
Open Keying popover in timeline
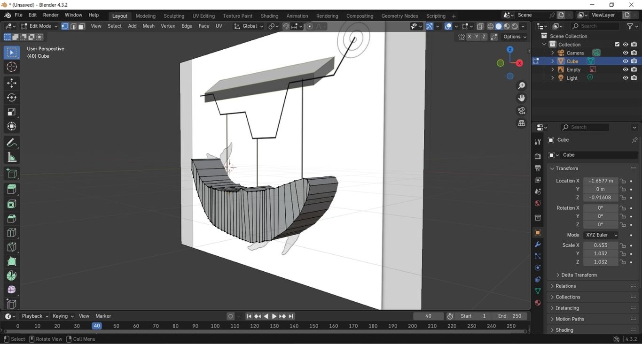tap(63, 316)
